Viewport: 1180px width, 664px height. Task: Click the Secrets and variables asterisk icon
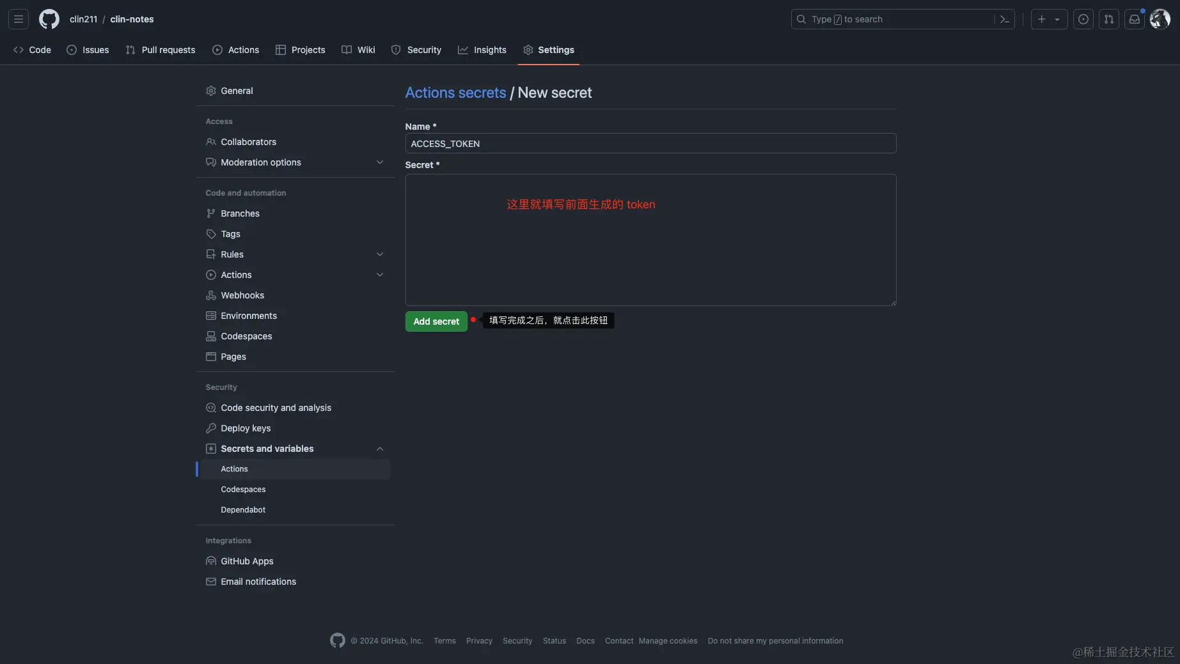tap(211, 449)
